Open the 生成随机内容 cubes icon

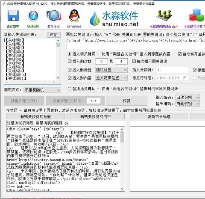pos(196,15)
